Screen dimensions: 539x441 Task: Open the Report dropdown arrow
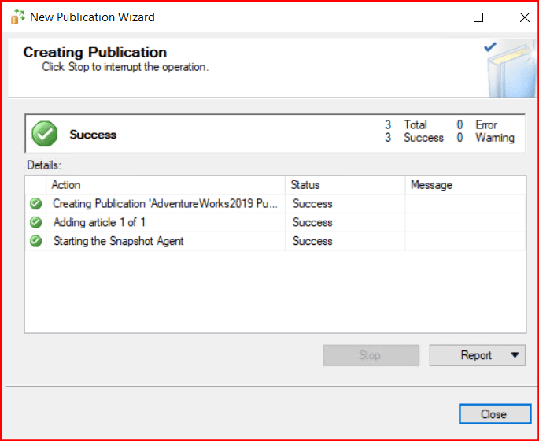(515, 355)
